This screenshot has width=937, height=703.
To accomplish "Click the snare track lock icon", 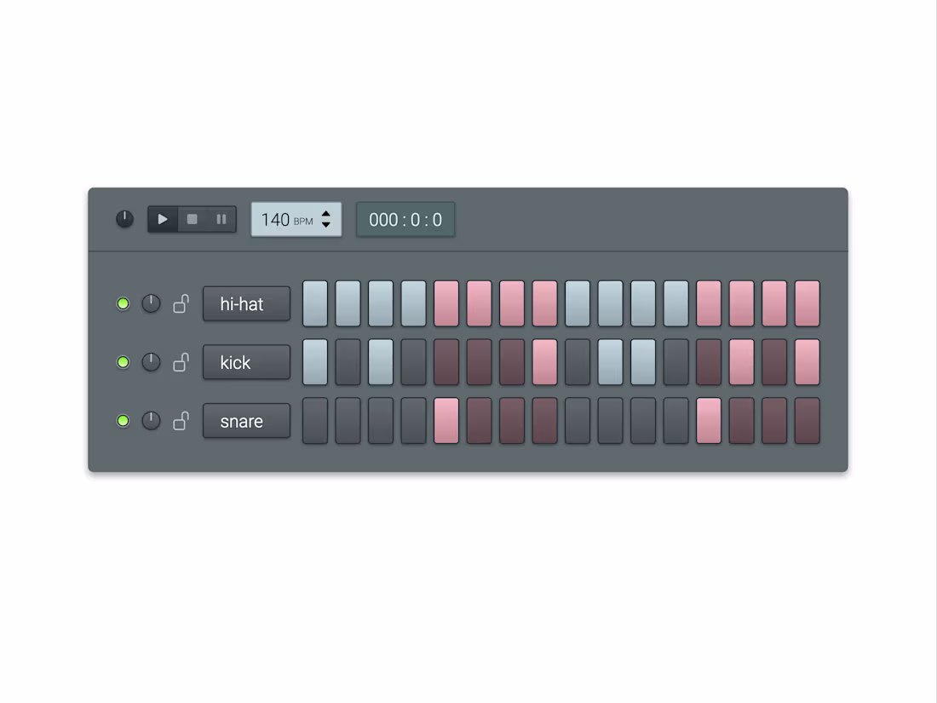I will [181, 421].
